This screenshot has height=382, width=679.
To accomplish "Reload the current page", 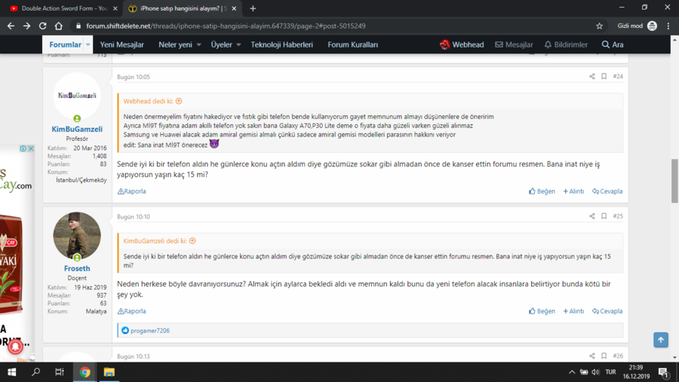I will click(42, 26).
